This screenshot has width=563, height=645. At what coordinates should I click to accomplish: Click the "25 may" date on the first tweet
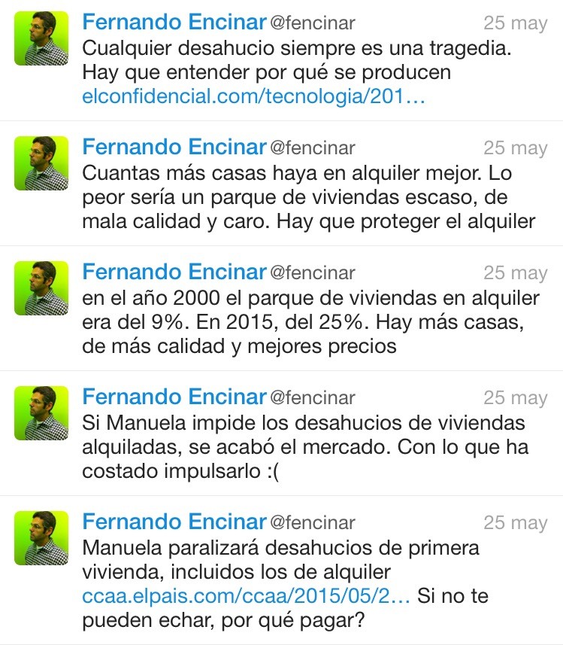point(515,23)
